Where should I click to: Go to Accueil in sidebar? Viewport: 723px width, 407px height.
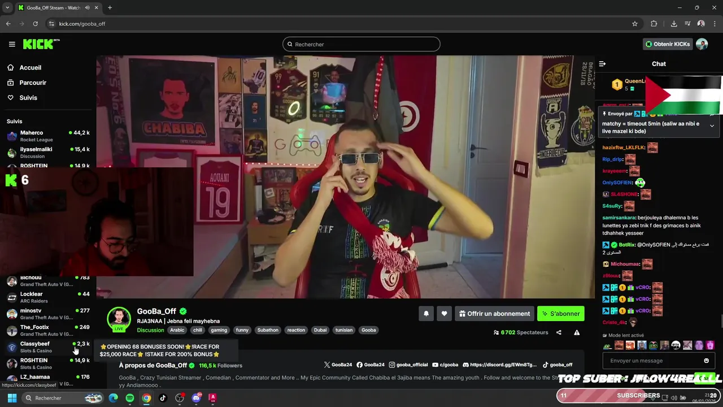[x=24, y=67]
